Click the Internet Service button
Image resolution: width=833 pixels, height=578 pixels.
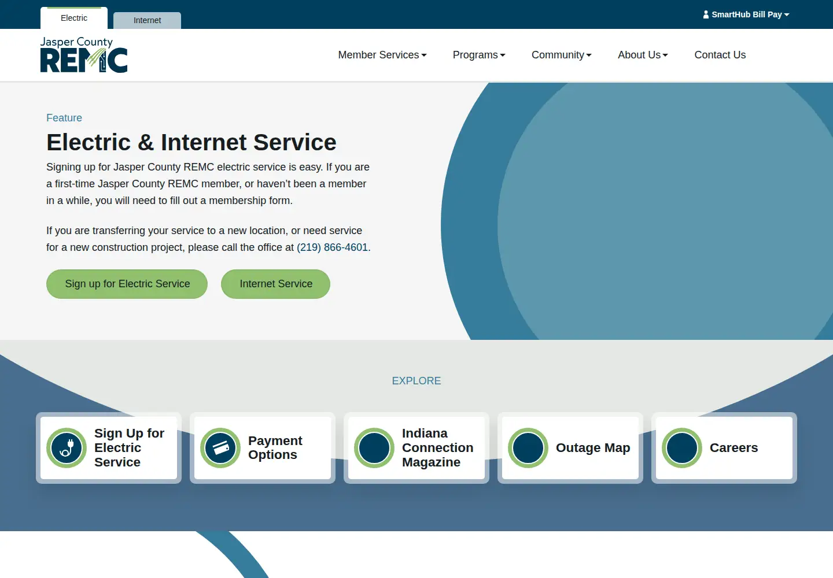pos(276,284)
